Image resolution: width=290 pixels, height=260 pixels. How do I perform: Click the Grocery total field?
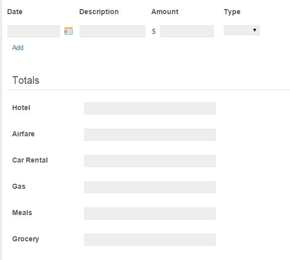coord(150,240)
